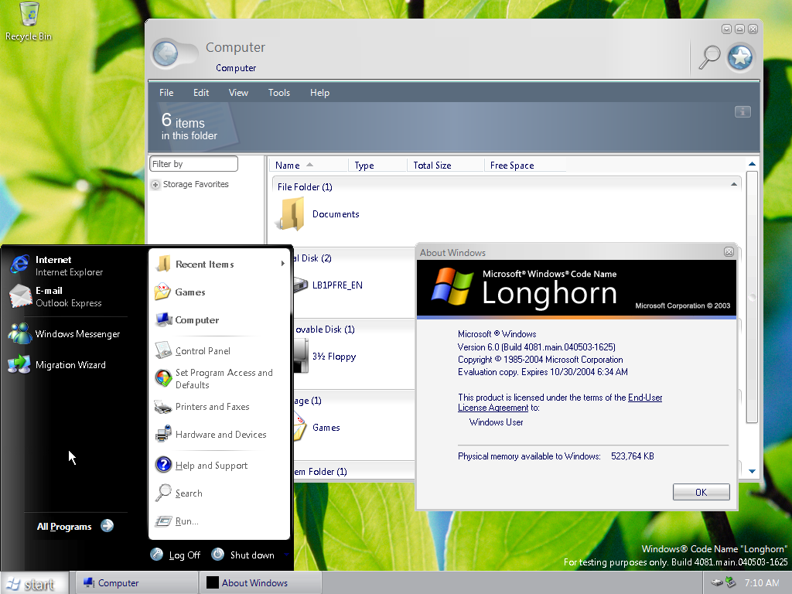
Task: Sort by the Total Size column
Action: (432, 166)
